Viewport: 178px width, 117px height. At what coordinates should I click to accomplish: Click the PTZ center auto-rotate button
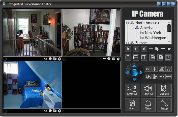pos(134,73)
